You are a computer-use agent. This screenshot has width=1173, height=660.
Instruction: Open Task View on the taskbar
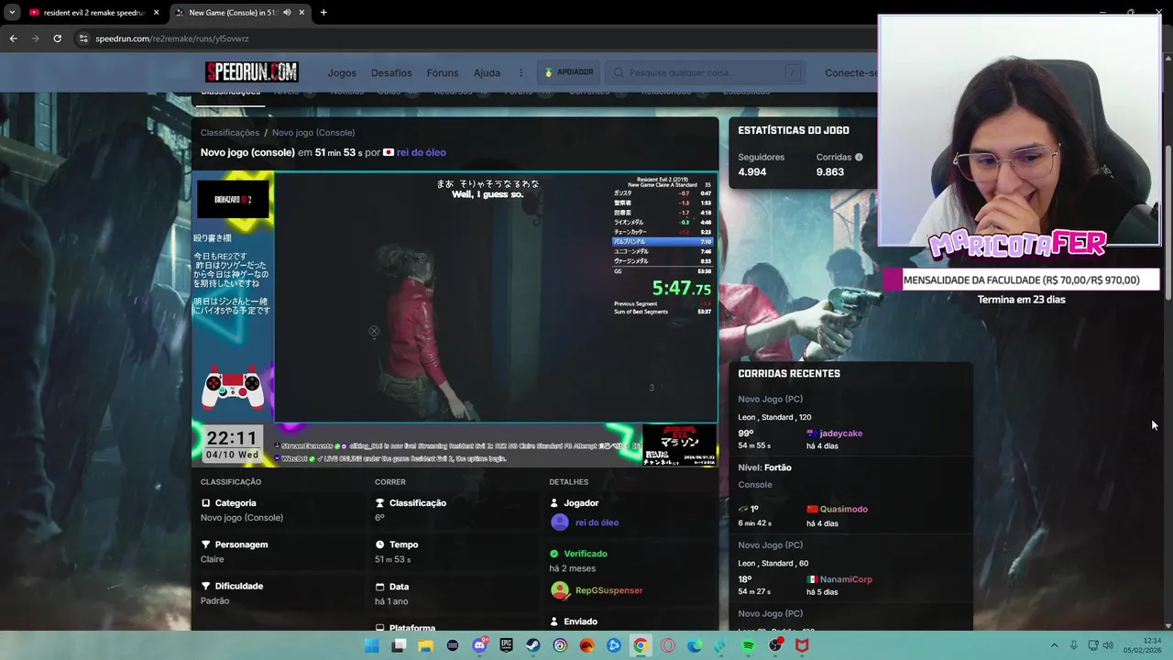tap(399, 645)
